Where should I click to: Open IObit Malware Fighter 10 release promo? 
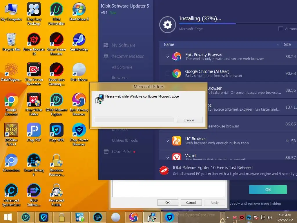point(228,170)
